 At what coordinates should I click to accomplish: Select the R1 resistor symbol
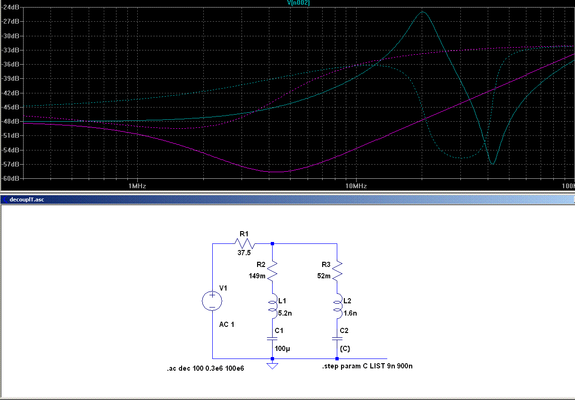click(x=244, y=243)
